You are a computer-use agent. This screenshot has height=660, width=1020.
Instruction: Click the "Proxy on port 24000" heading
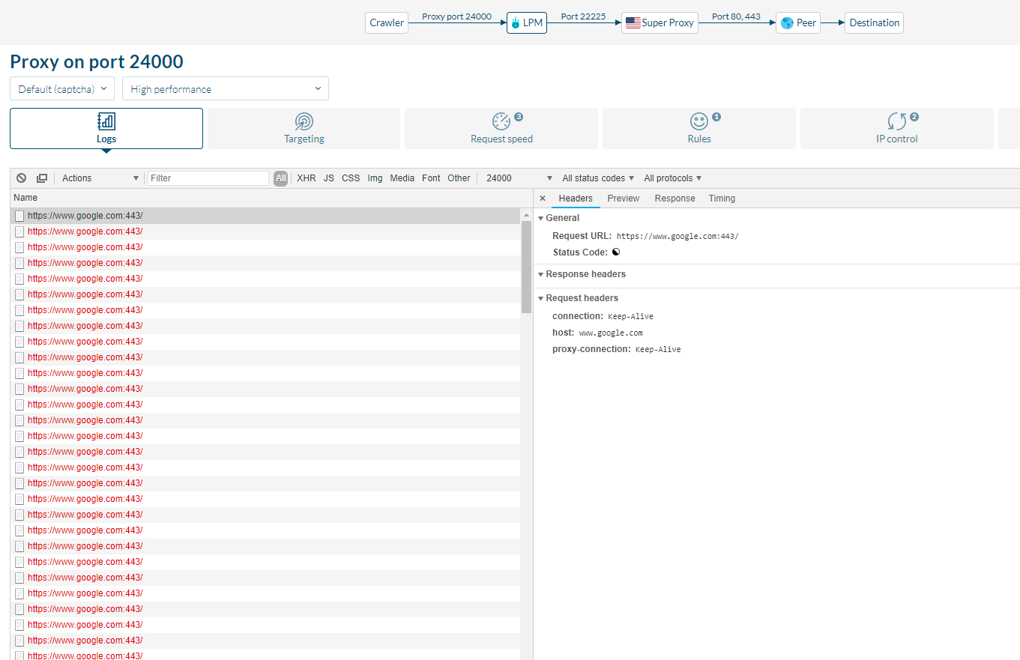97,62
